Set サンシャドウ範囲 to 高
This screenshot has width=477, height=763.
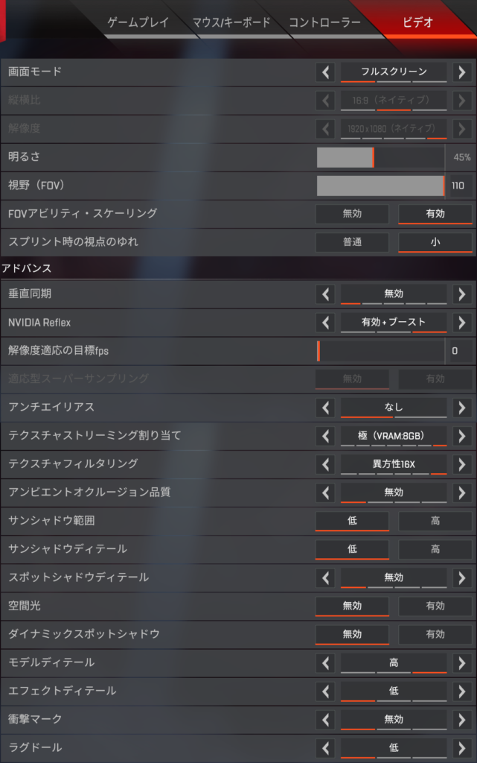point(435,521)
